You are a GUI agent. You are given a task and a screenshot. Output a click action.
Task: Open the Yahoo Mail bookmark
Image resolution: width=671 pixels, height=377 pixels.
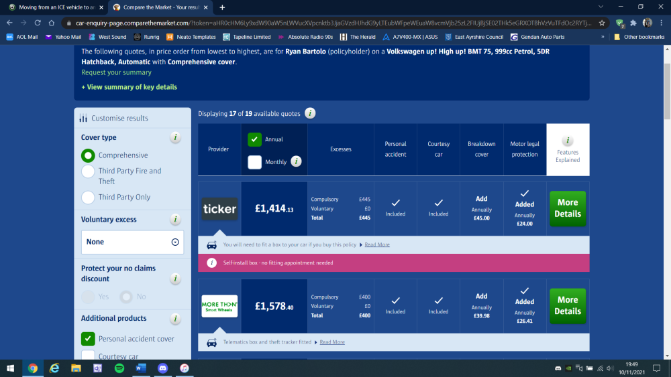point(63,37)
